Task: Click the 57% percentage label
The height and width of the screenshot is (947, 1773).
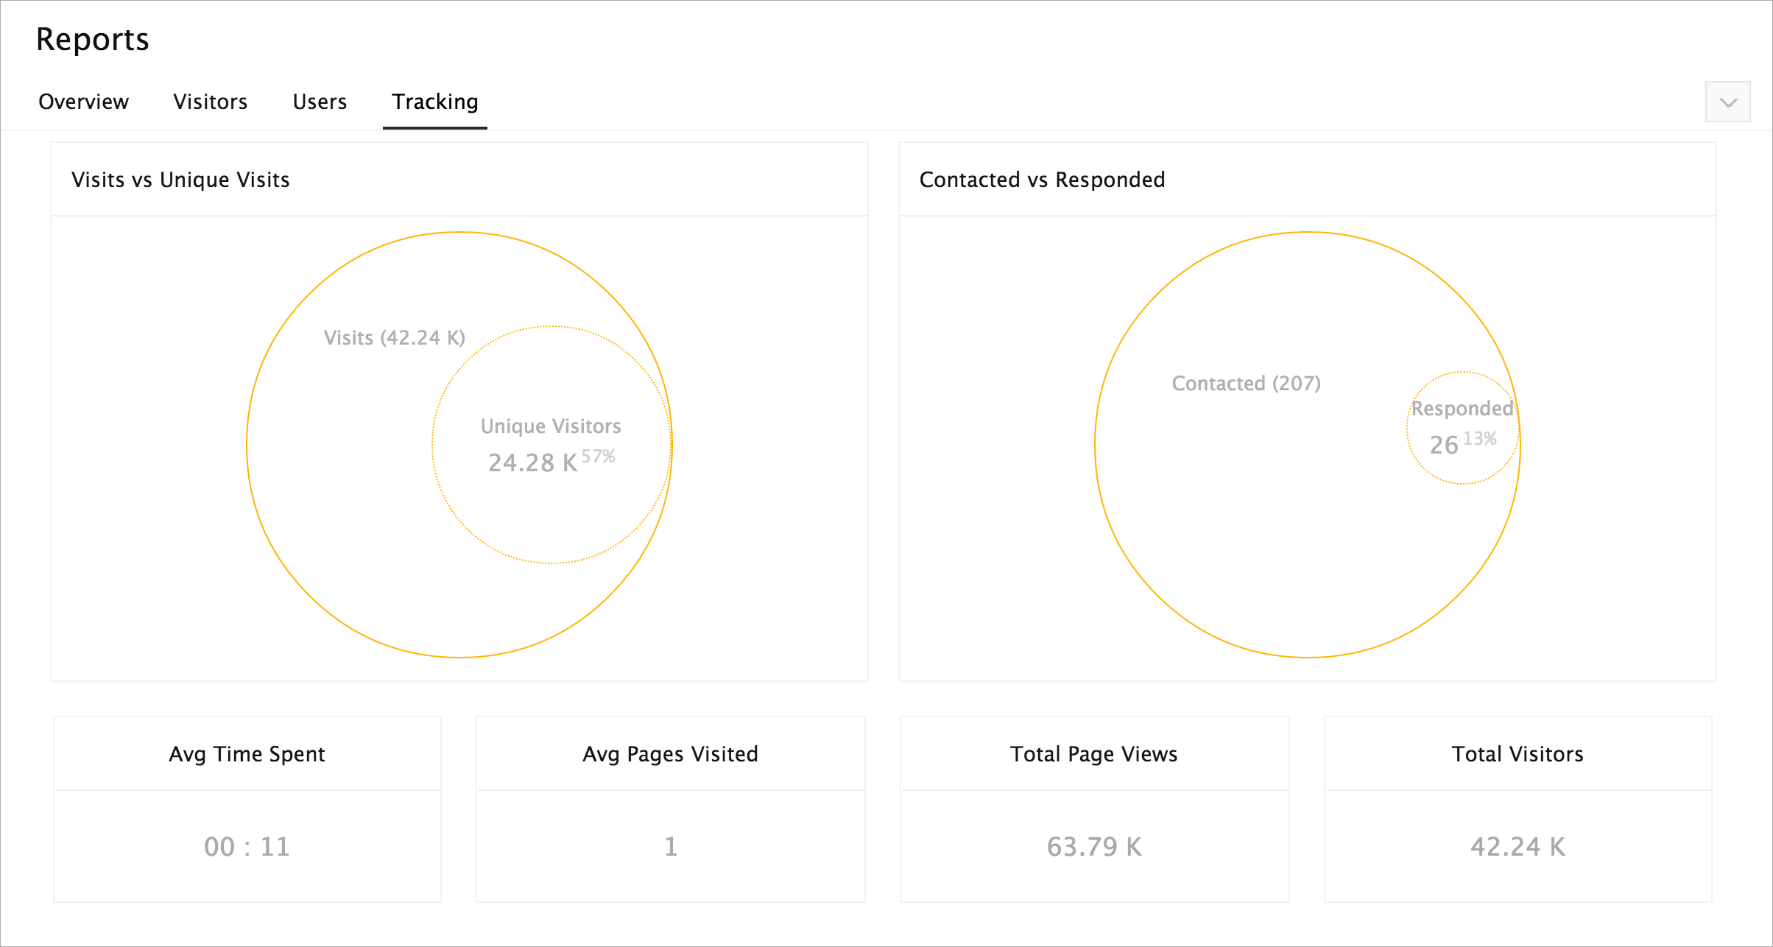Action: (599, 457)
